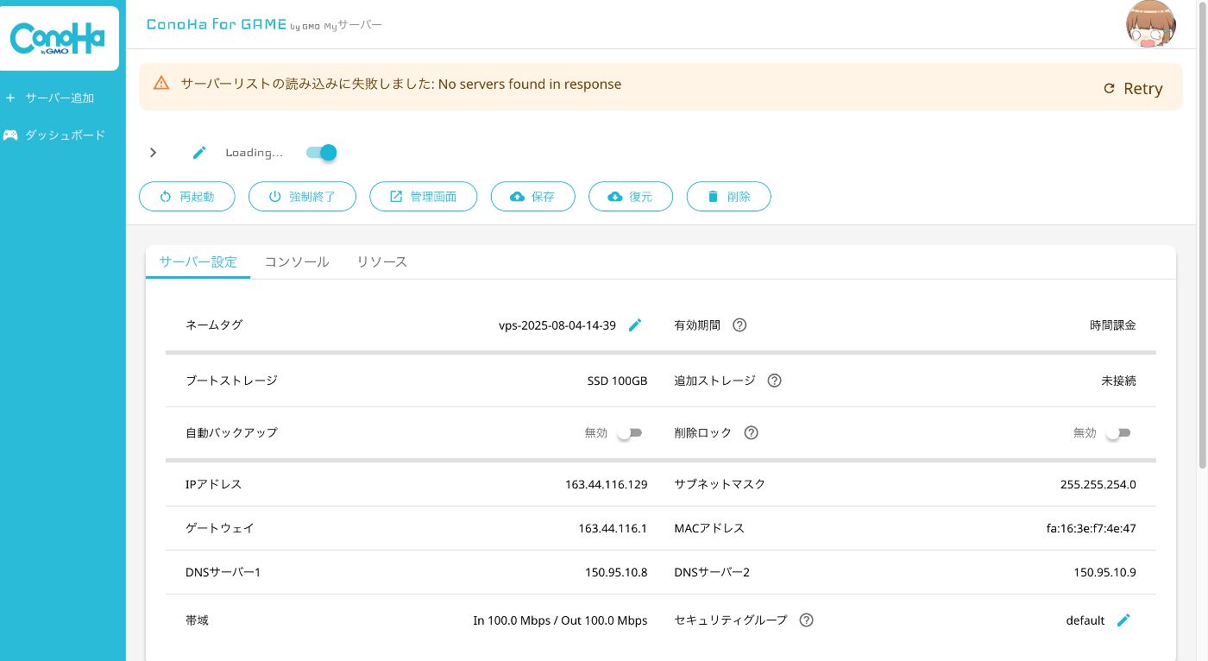Click the warning triangle icon in the error banner

(x=161, y=84)
